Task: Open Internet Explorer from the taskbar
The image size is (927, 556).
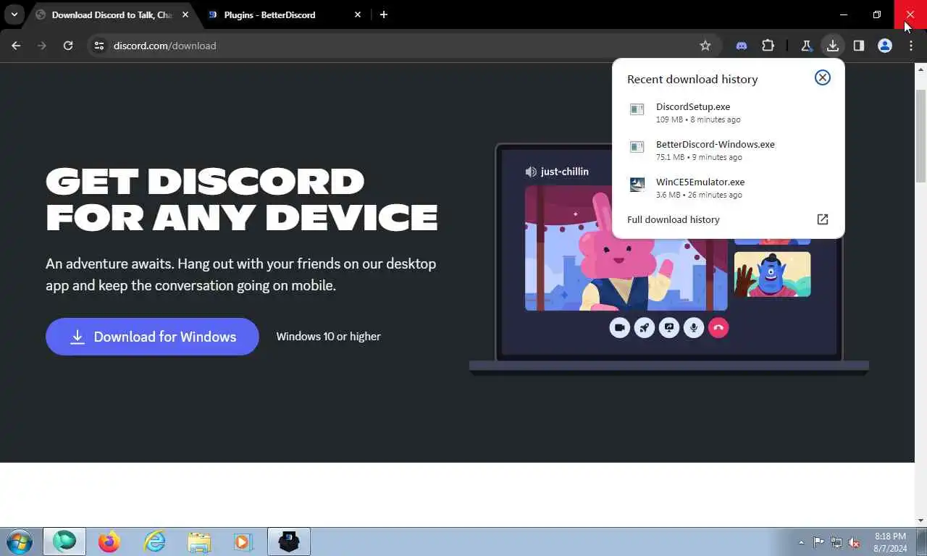Action: coord(154,542)
